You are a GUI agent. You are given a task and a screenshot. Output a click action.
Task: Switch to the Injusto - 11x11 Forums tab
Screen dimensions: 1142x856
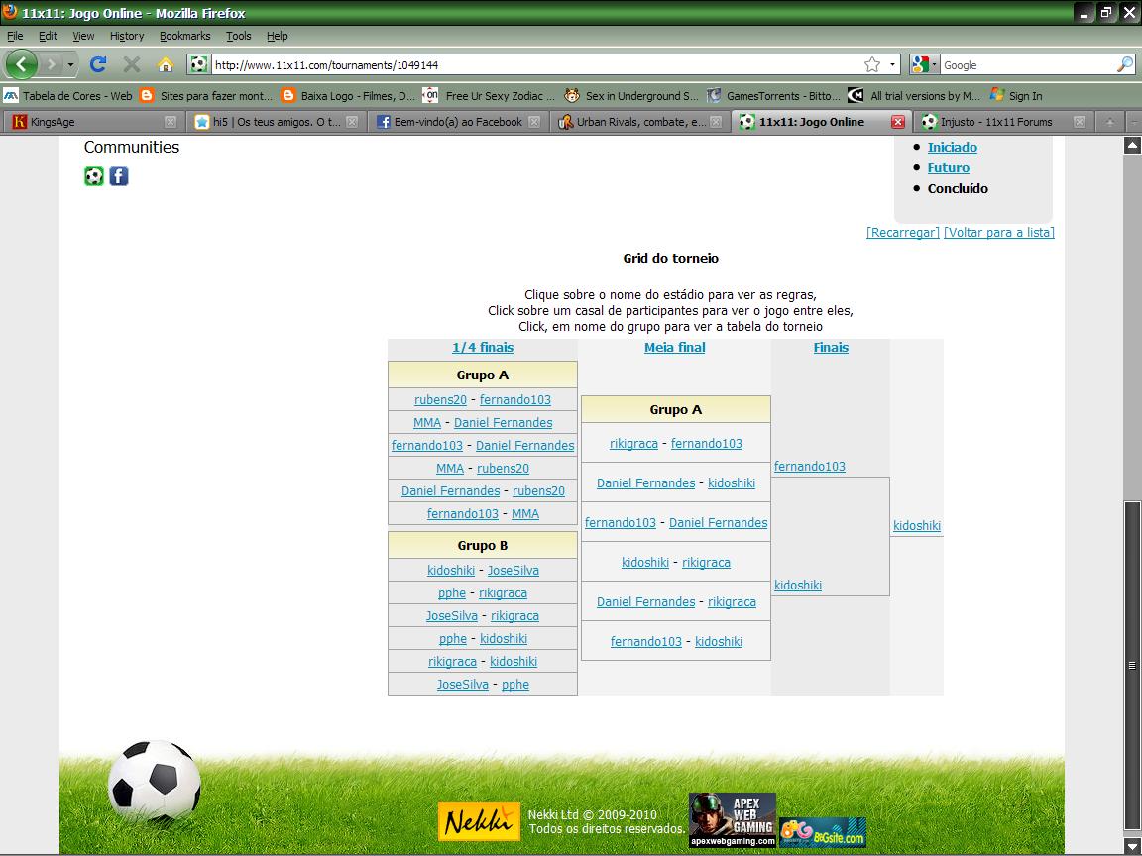[995, 122]
